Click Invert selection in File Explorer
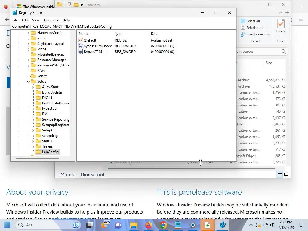 click(255, 34)
